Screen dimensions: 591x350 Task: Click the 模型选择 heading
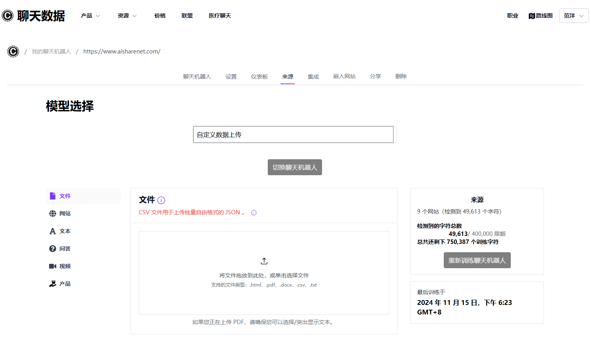click(x=70, y=106)
